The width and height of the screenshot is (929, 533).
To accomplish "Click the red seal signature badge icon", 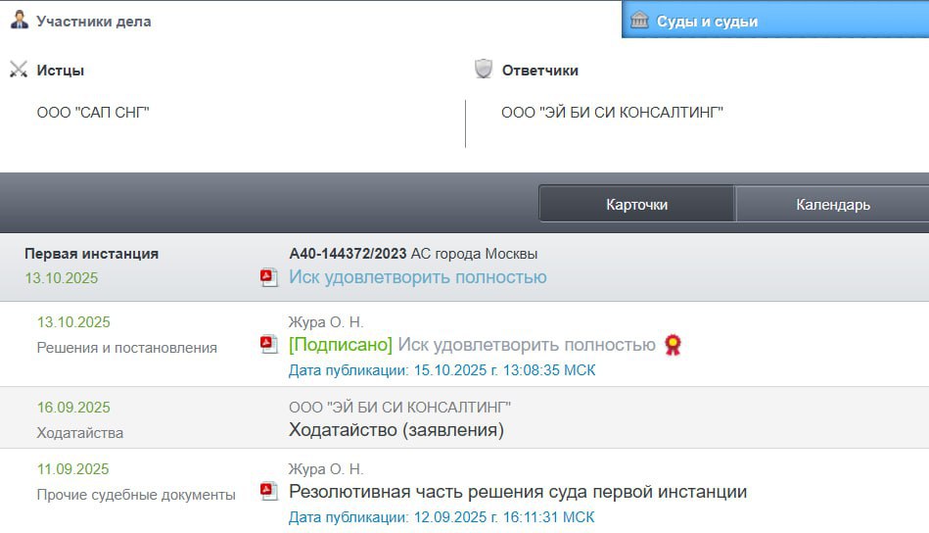I will (x=673, y=345).
